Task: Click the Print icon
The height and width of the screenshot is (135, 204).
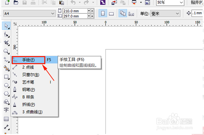Action: (33, 2)
